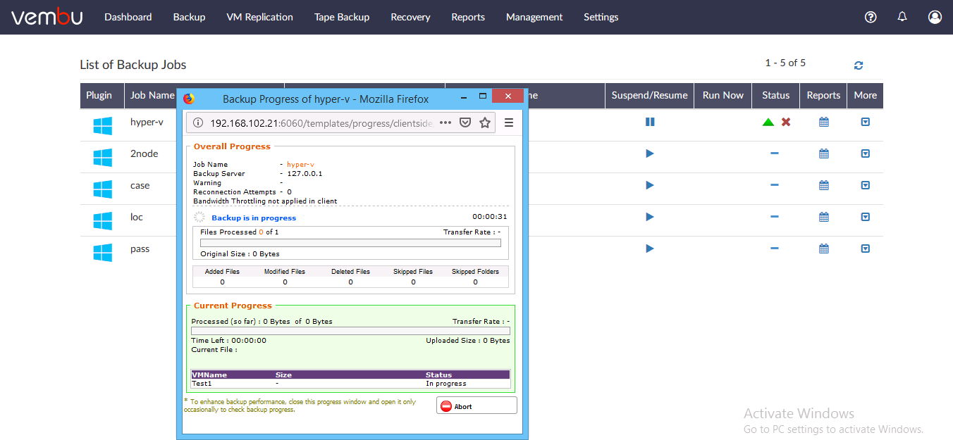Open reports calendar for loc
953x440 pixels.
coord(823,217)
